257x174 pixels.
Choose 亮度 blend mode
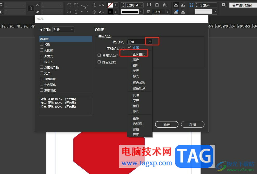click(136, 135)
